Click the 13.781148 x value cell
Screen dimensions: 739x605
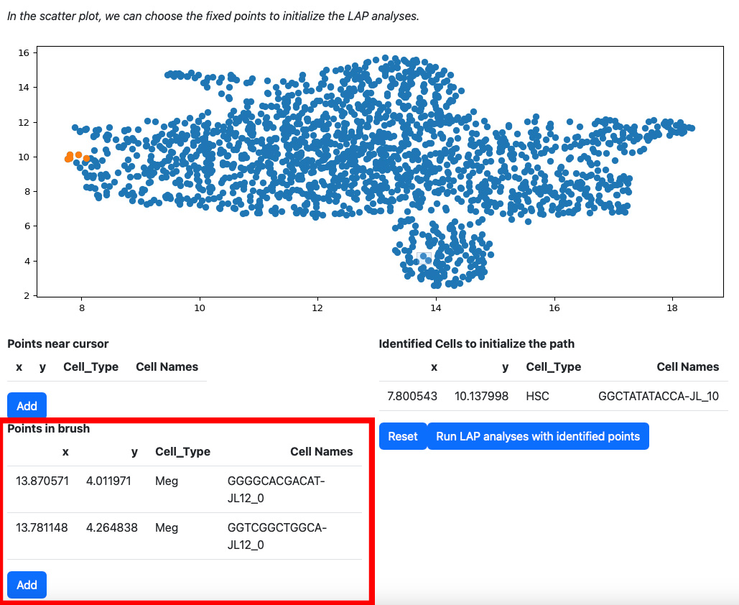pos(42,527)
